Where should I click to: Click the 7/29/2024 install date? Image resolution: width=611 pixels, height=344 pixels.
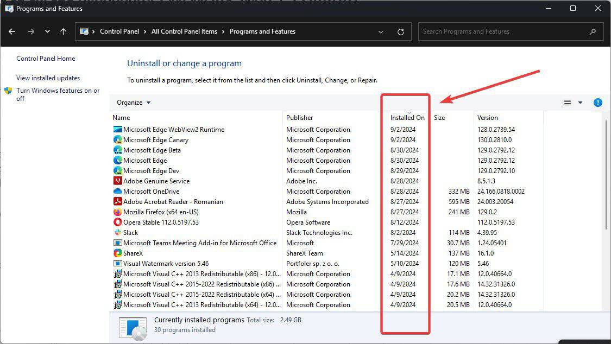click(x=405, y=243)
